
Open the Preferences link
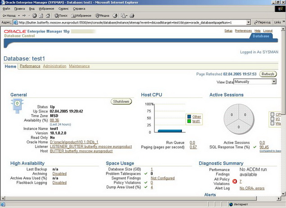(243, 31)
